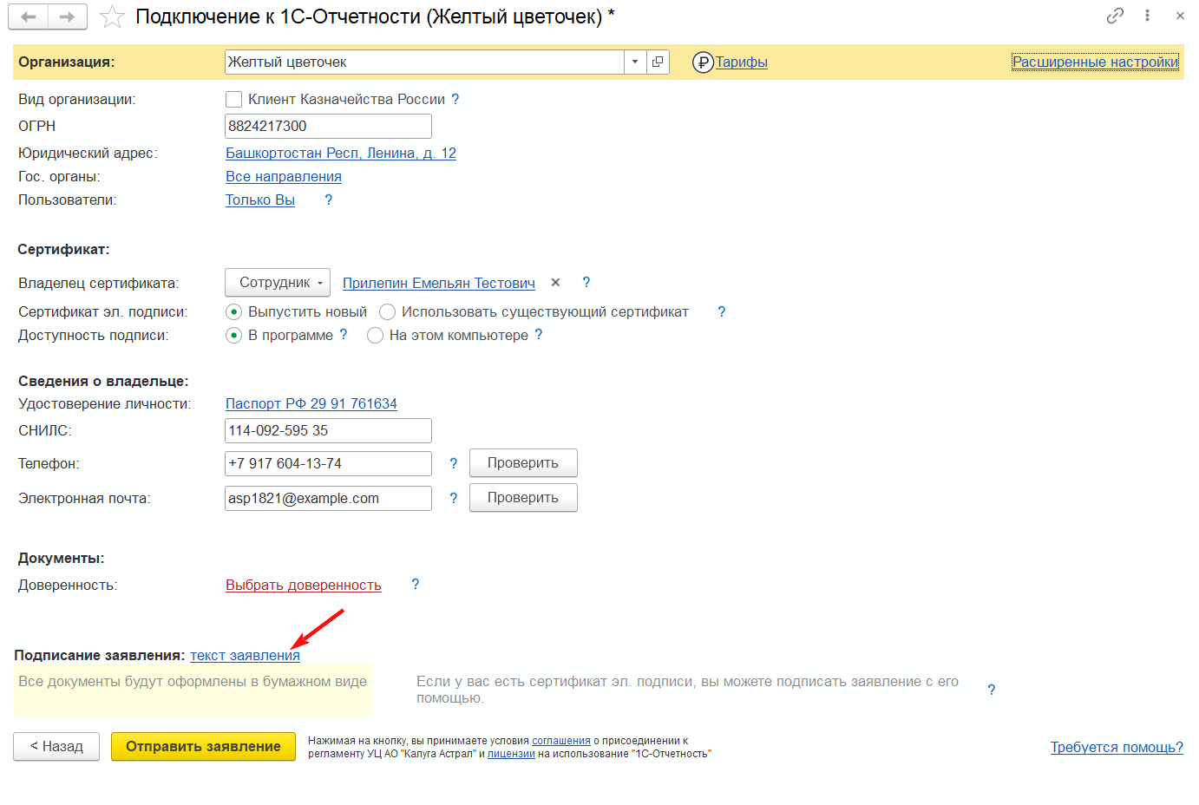Click Выбрать доверенность link
Image resolution: width=1199 pixels, height=805 pixels.
click(304, 585)
